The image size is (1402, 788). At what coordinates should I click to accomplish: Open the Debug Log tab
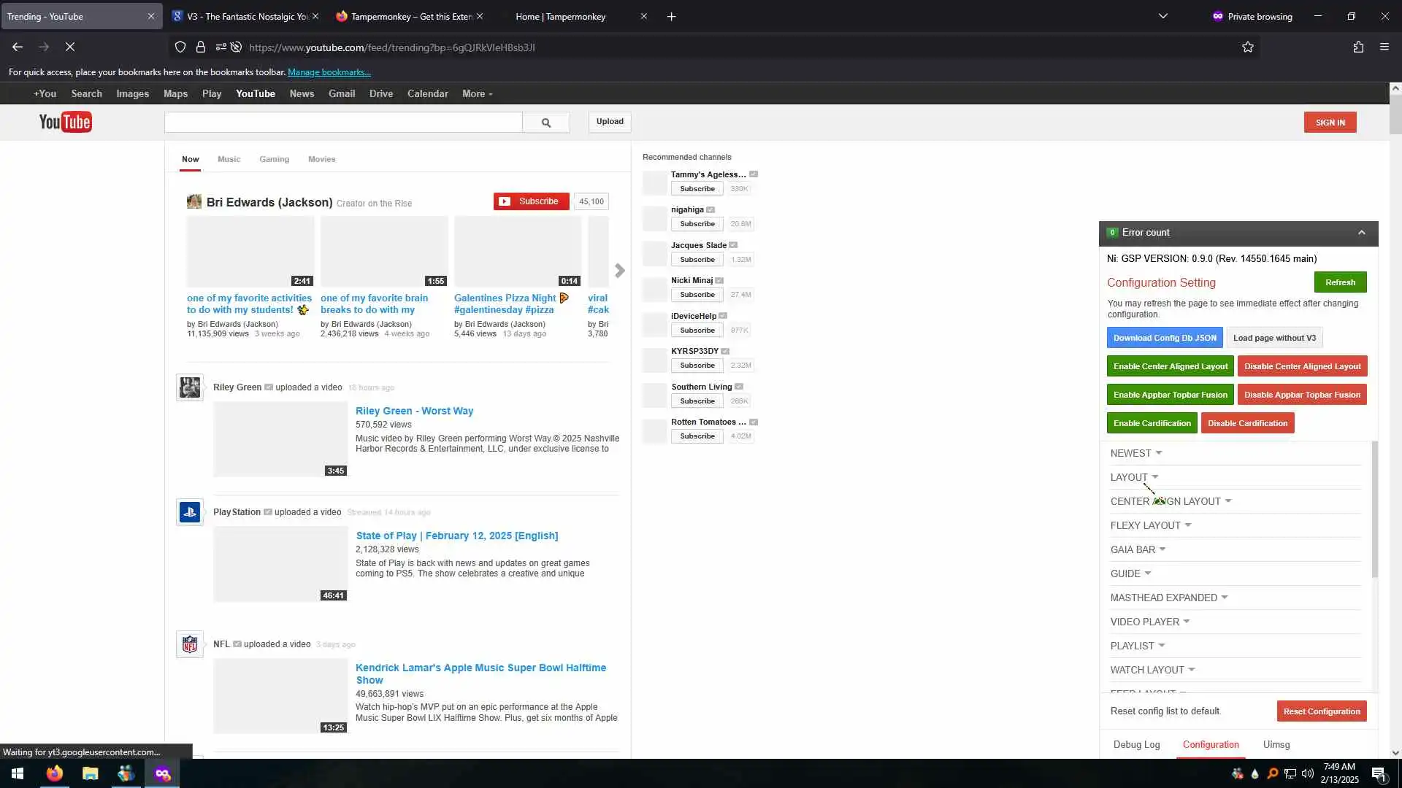pyautogui.click(x=1136, y=744)
